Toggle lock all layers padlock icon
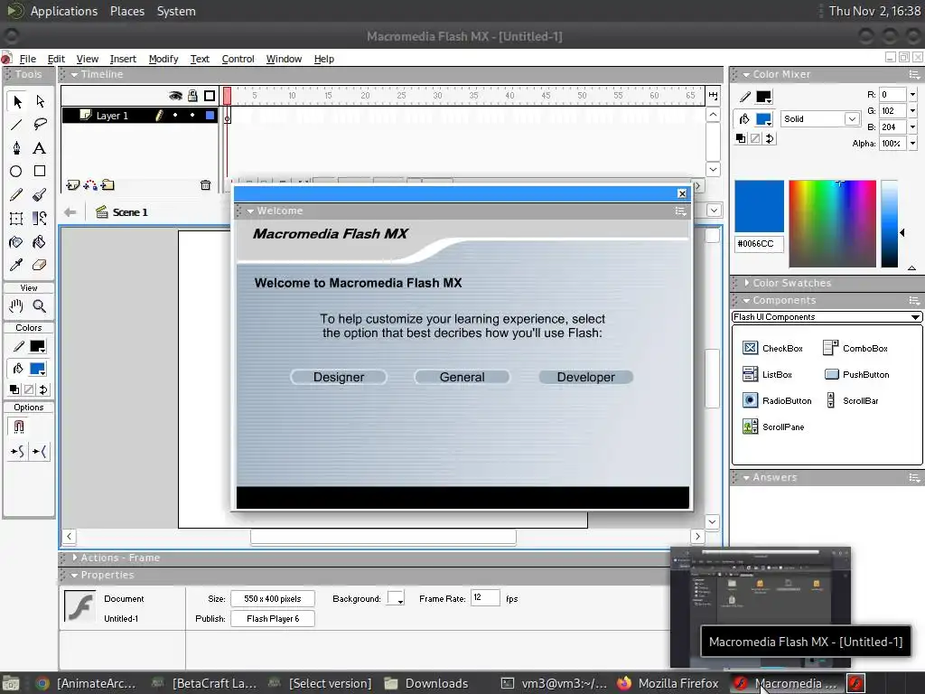The image size is (925, 694). [192, 96]
